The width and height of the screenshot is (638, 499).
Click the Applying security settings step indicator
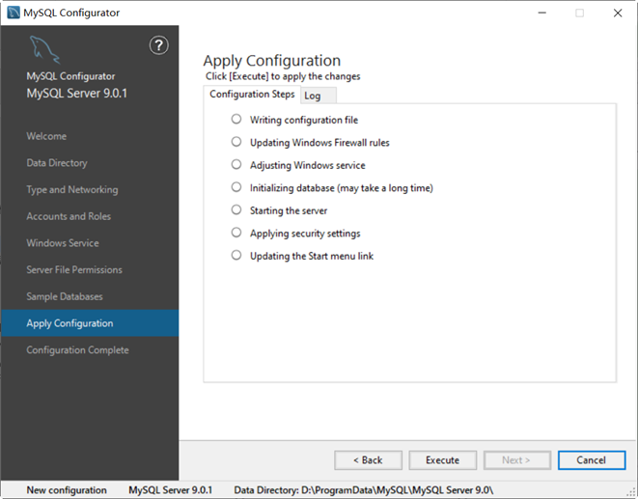236,233
